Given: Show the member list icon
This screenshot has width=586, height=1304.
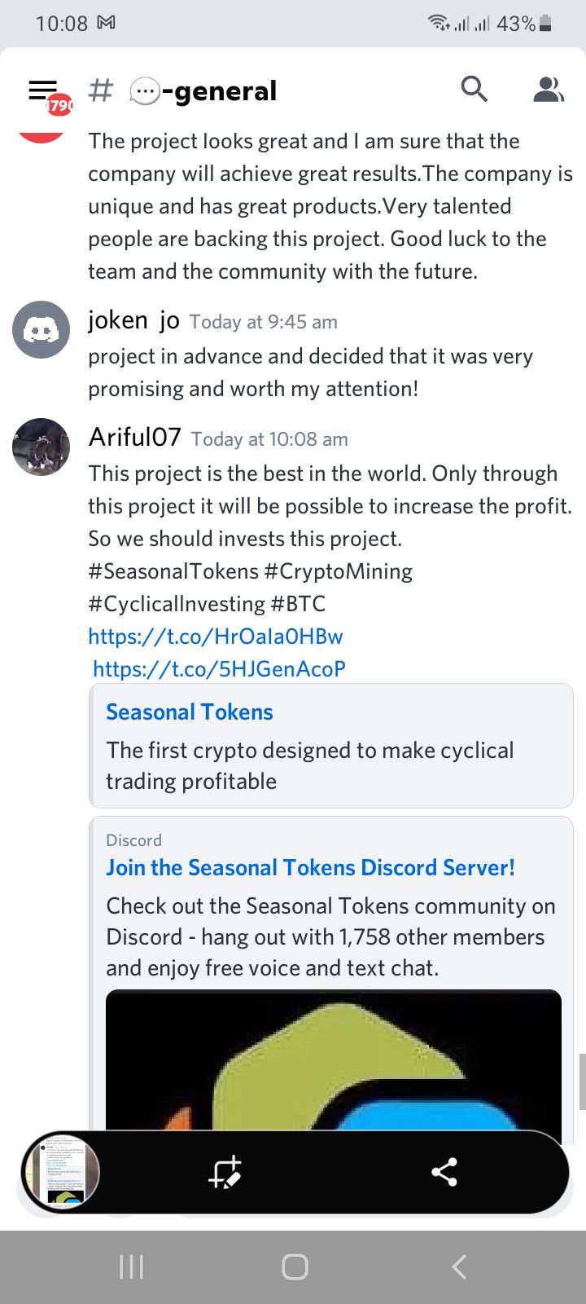Looking at the screenshot, I should pyautogui.click(x=549, y=89).
